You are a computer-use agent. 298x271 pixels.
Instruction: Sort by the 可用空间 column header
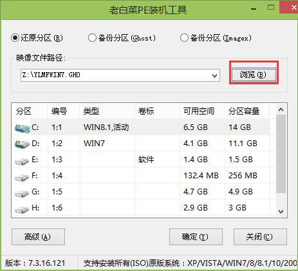tap(202, 111)
